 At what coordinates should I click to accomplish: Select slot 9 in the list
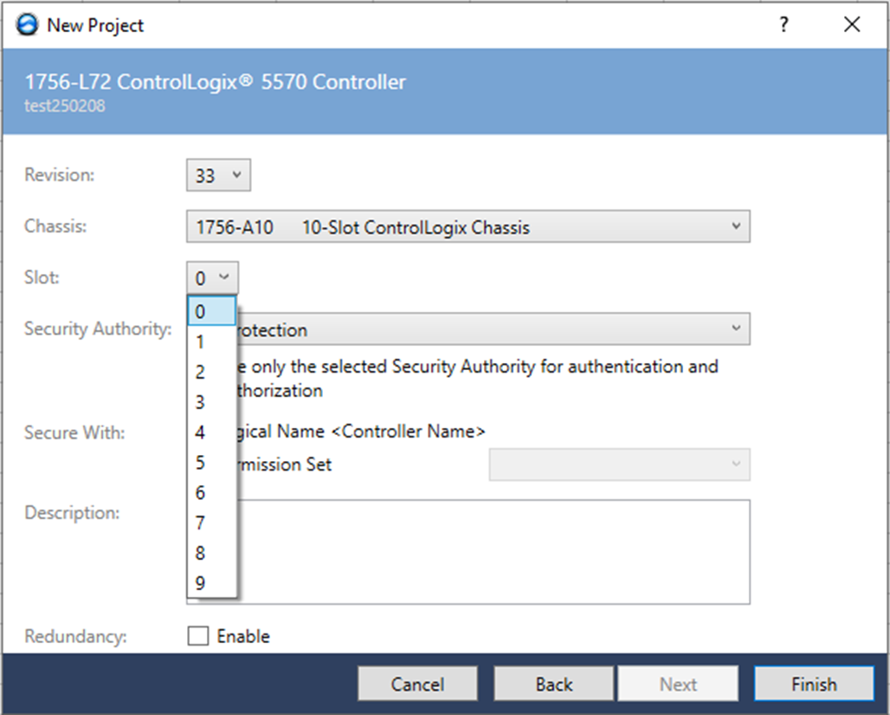[212, 582]
